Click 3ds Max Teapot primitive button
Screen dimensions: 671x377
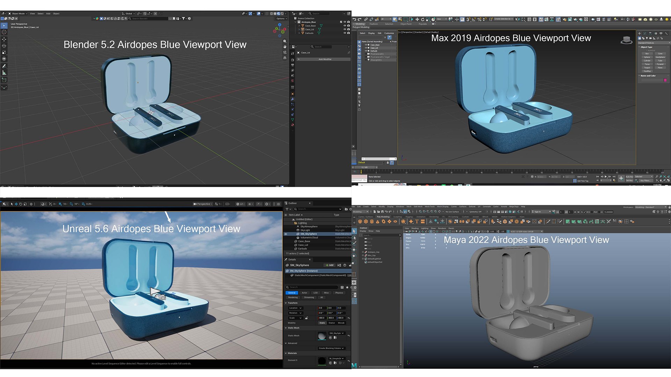[647, 68]
